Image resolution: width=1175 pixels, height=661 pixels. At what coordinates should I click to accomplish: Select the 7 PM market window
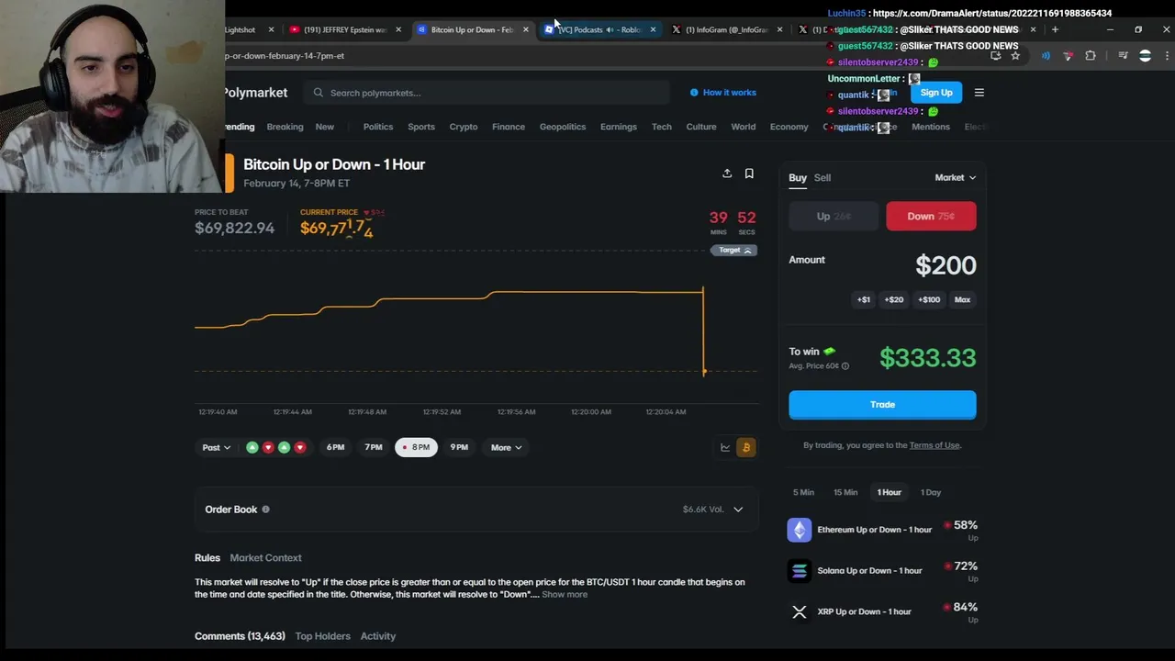click(374, 447)
